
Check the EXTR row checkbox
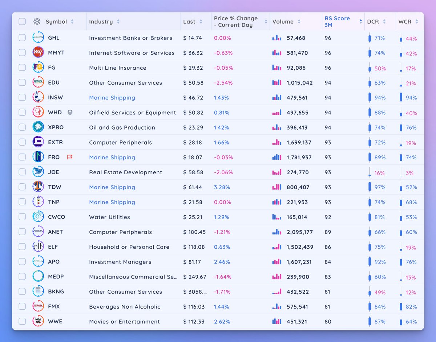tap(22, 142)
